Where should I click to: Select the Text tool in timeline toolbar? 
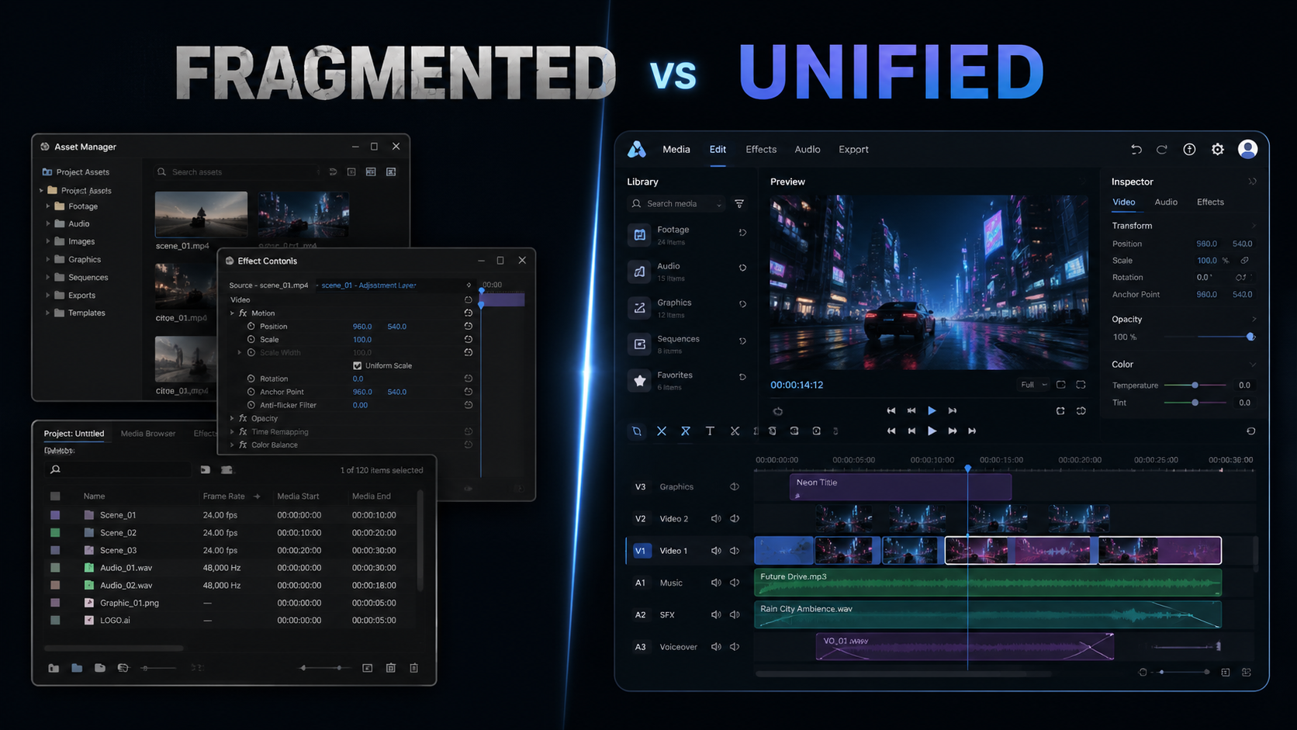coord(710,431)
